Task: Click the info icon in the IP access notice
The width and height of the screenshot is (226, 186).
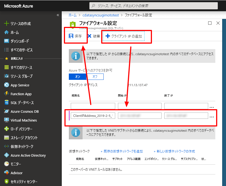Action: click(76, 56)
